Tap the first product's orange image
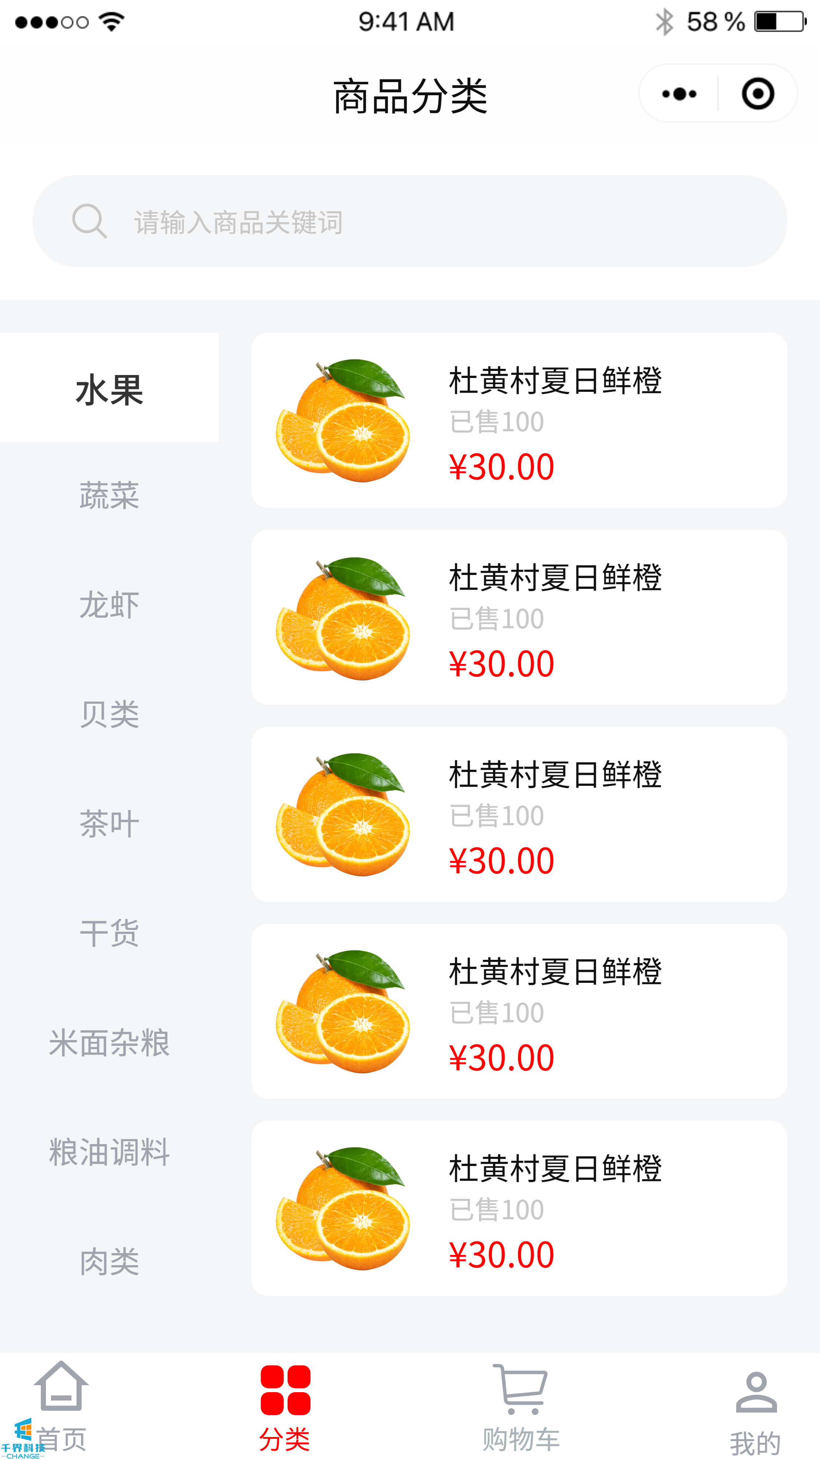The height and width of the screenshot is (1460, 820). (343, 421)
